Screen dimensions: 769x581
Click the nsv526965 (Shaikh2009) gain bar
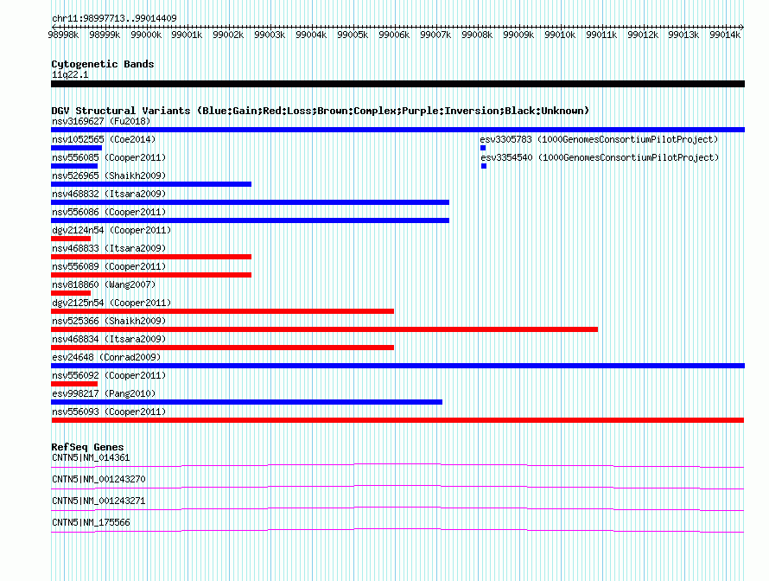pyautogui.click(x=151, y=184)
